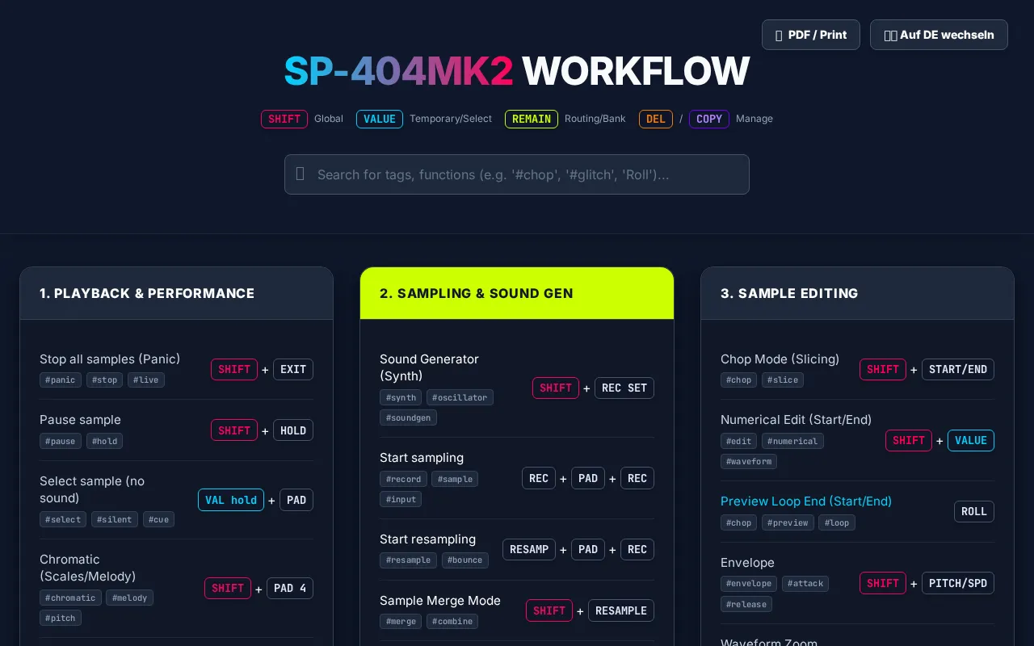Select the Sample Merge Mode entry
Viewport: 1034px width, 646px height.
click(x=440, y=601)
